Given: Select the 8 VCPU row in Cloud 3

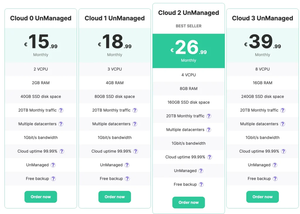Looking at the screenshot, I should [262, 69].
